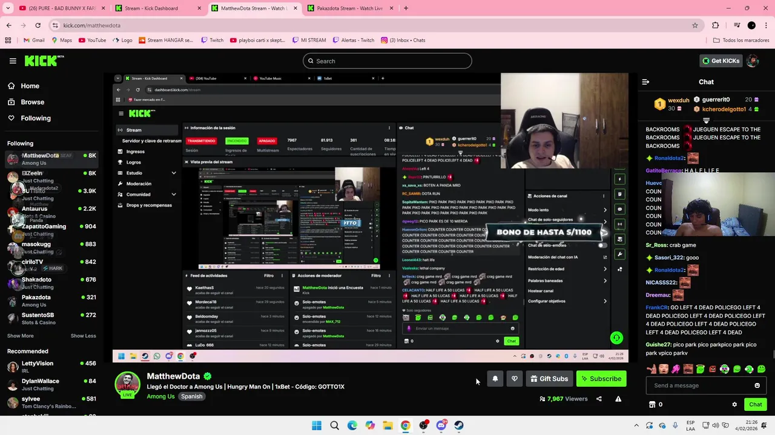Open a new browser tab
This screenshot has width=775, height=435.
coord(406,8)
